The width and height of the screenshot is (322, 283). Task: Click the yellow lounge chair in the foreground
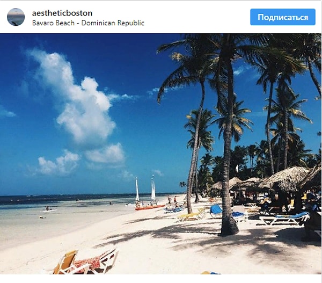pos(65,262)
